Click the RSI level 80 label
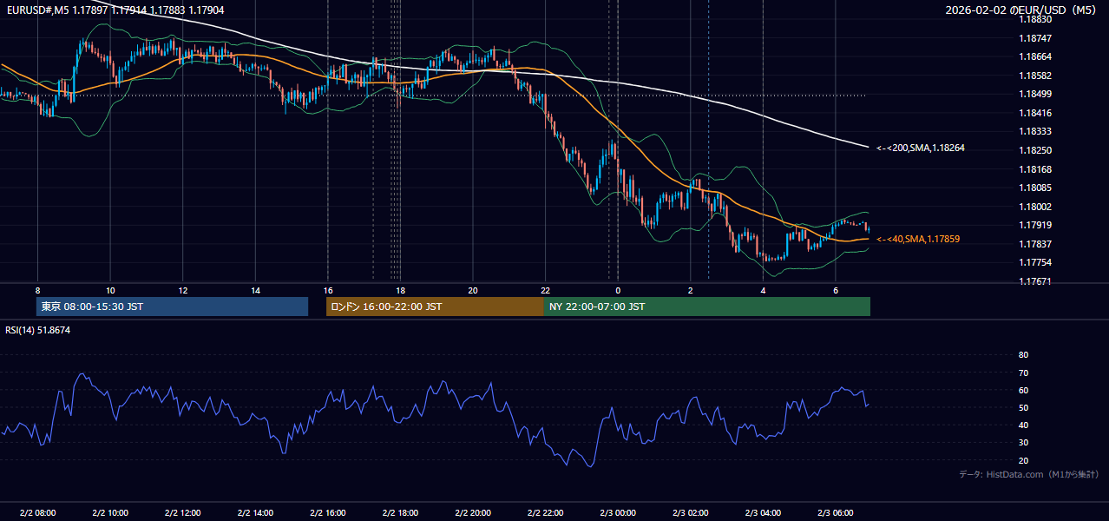 click(1023, 355)
